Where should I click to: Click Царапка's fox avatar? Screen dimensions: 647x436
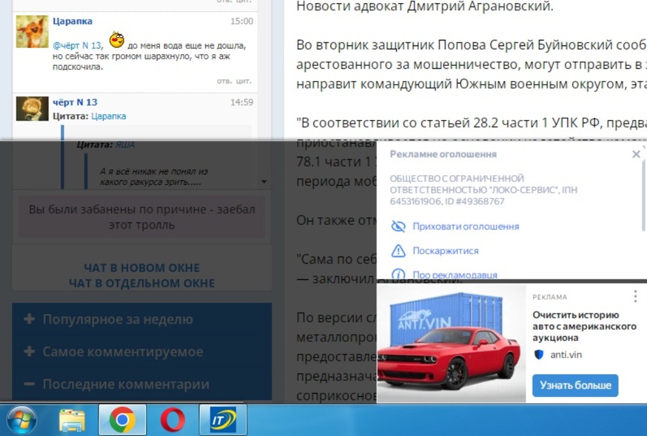coord(32,32)
